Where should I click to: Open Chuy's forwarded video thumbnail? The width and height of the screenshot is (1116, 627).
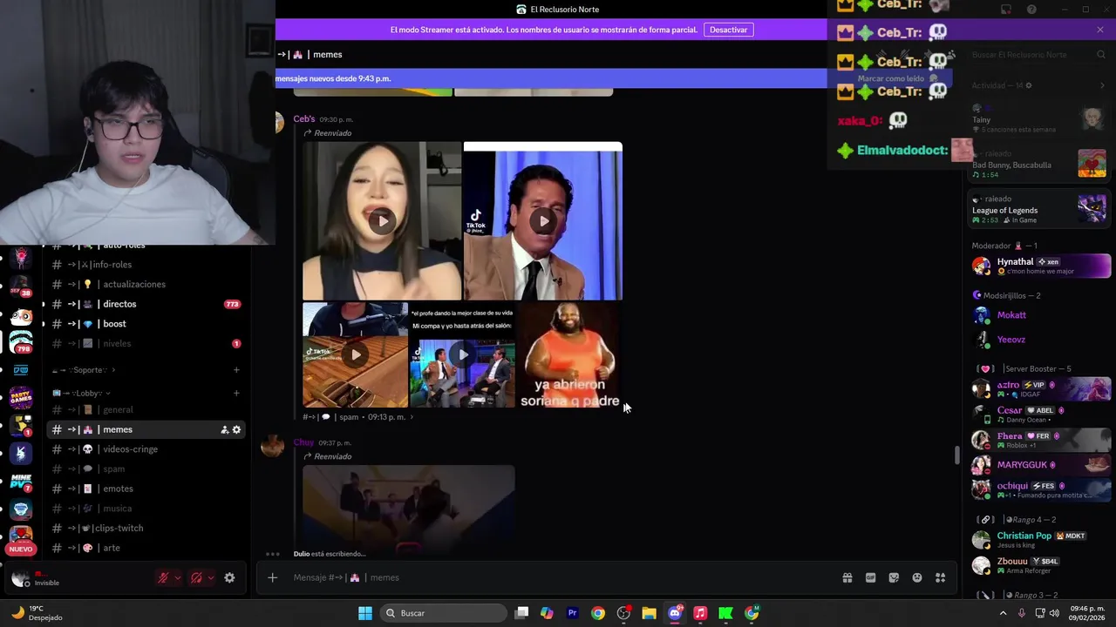pyautogui.click(x=408, y=509)
